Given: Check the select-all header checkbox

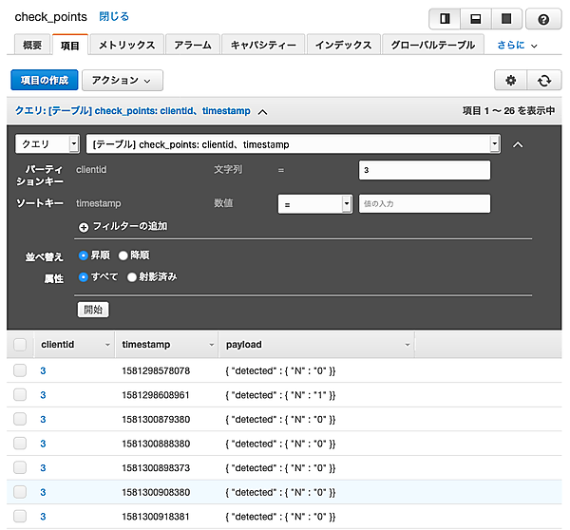Looking at the screenshot, I should pyautogui.click(x=20, y=344).
